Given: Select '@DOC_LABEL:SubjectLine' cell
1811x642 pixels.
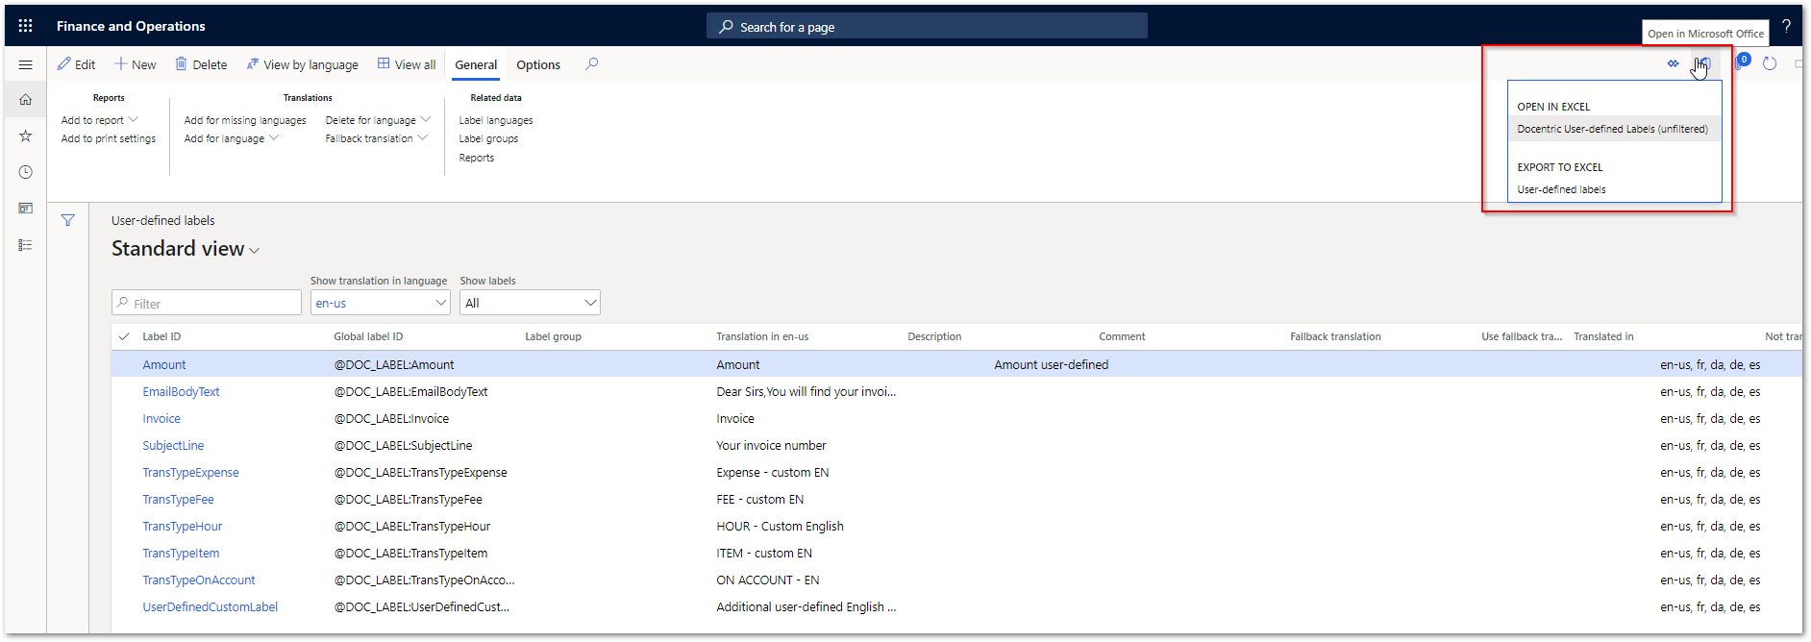Looking at the screenshot, I should tap(403, 445).
